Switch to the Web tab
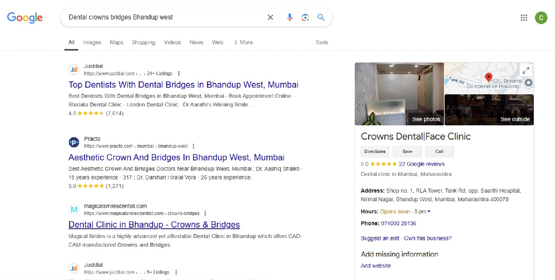Screen dimensions: 555x280 [x=217, y=42]
